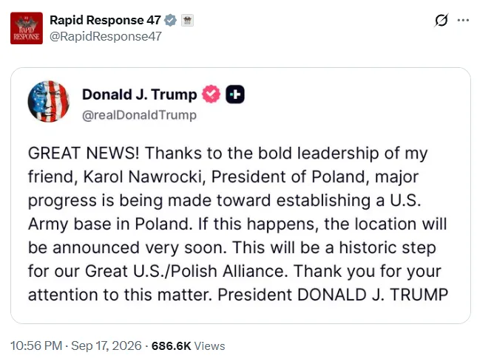
Task: Click blue verified badge beside Rapid Response 47
Action: coord(170,21)
